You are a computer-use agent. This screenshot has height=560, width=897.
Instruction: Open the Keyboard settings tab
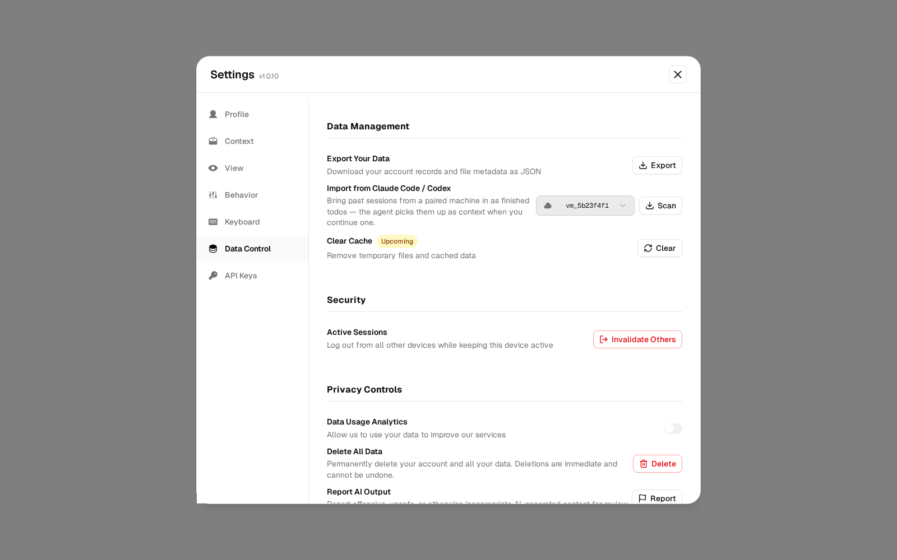click(x=252, y=222)
